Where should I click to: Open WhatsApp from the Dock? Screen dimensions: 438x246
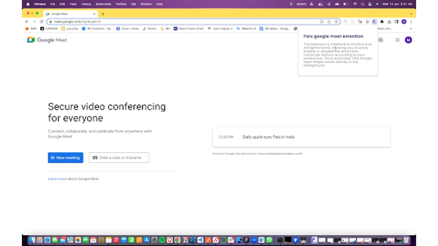tap(269, 240)
